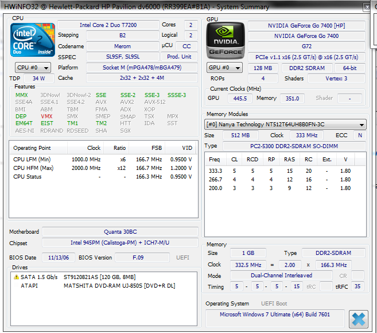Screen dimensions: 377x333
Task: Click the Prod. Unit field
Action: pyautogui.click(x=179, y=57)
